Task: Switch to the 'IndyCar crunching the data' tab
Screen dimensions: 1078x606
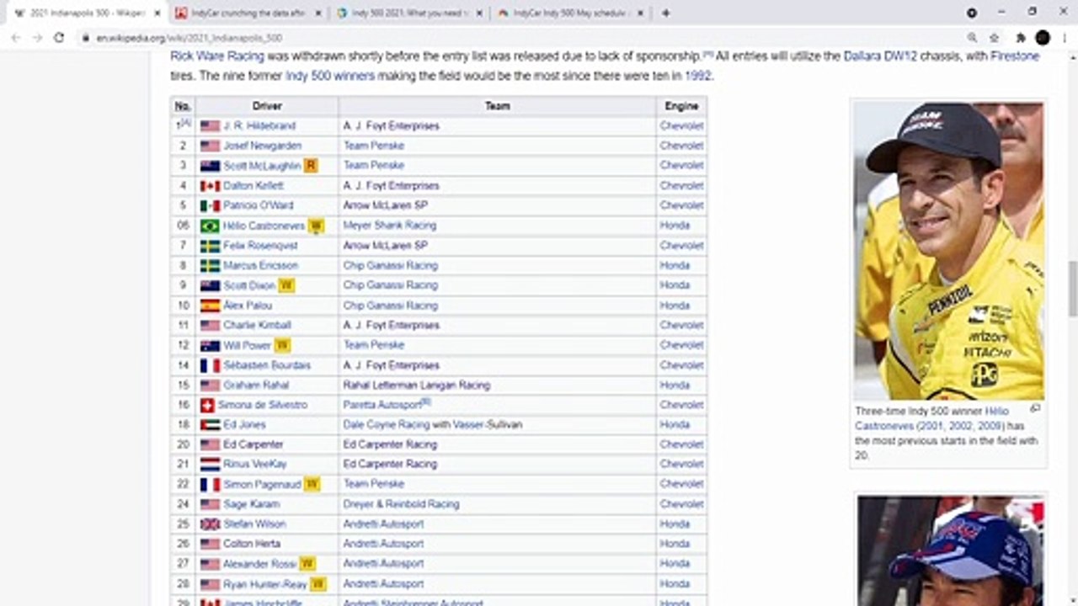Action: point(248,13)
